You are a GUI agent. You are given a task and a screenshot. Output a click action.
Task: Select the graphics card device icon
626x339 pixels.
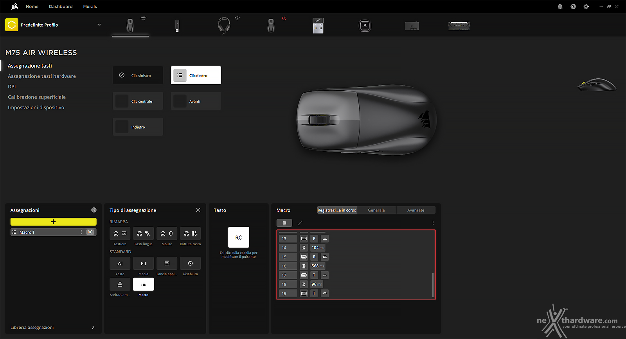pyautogui.click(x=412, y=26)
